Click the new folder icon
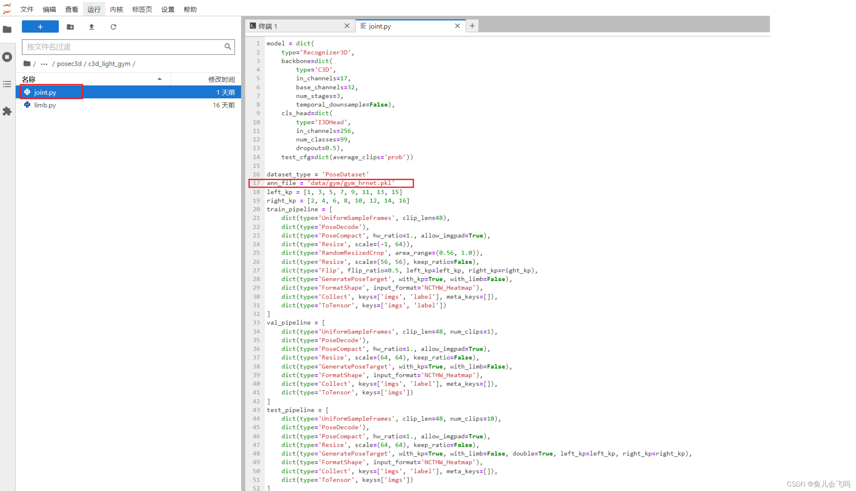 (x=70, y=27)
